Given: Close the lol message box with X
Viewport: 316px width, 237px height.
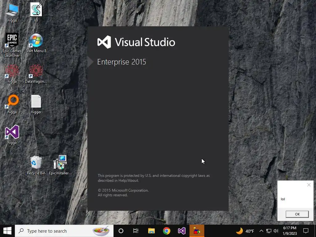Looking at the screenshot, I should click(x=309, y=185).
